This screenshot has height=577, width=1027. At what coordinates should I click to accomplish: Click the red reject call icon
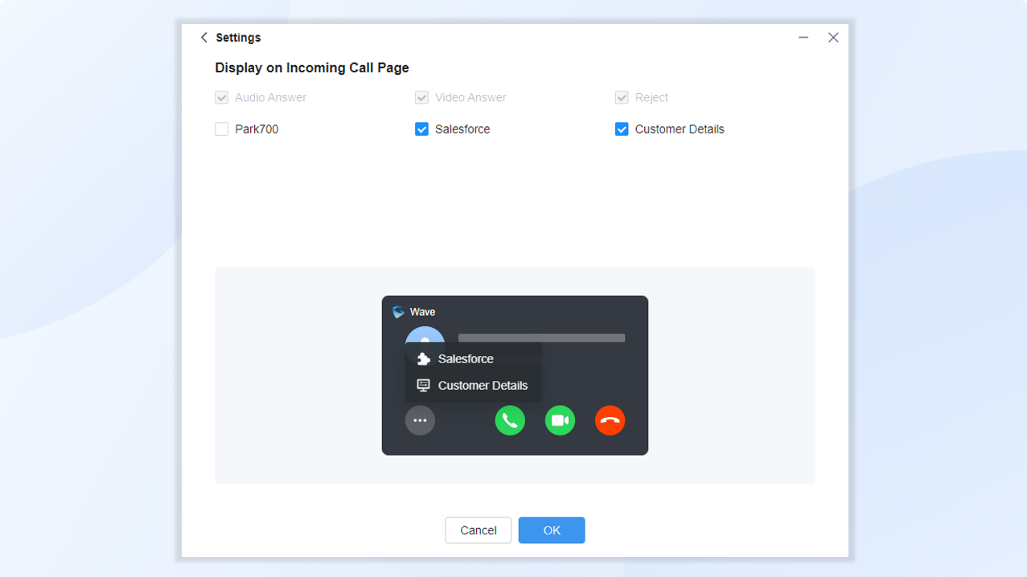[x=610, y=420]
